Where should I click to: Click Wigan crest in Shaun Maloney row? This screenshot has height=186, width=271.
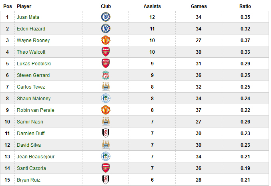(106, 98)
